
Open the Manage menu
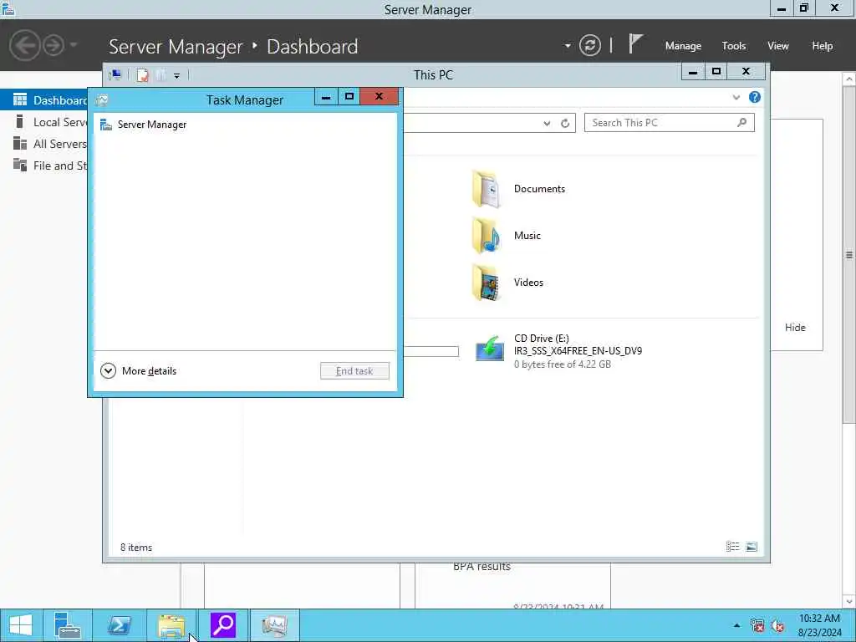pyautogui.click(x=683, y=46)
